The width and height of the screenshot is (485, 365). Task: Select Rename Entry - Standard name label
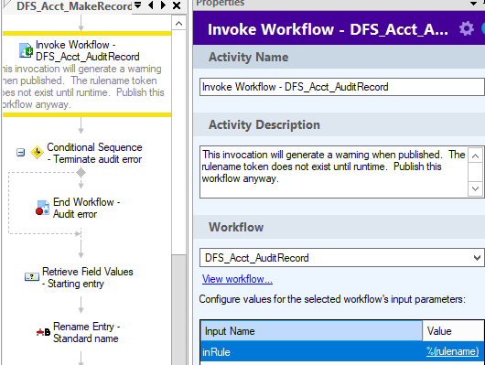(87, 332)
